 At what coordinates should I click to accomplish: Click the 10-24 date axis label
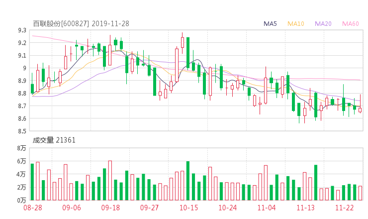[x=227, y=208]
